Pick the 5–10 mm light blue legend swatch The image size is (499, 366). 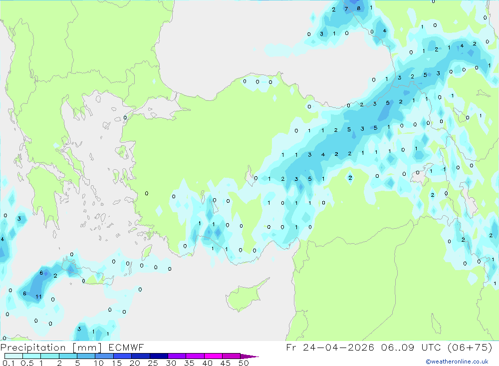86,356
